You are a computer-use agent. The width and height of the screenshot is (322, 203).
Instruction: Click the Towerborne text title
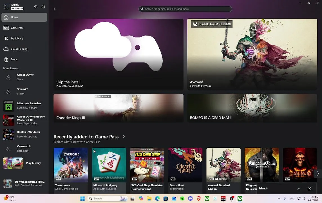click(62, 185)
